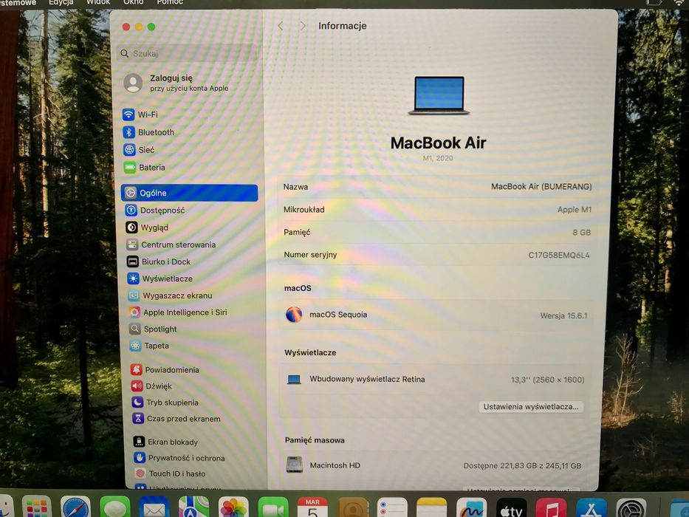Launch Photos app from the Dock
The image size is (689, 517).
coord(233,508)
